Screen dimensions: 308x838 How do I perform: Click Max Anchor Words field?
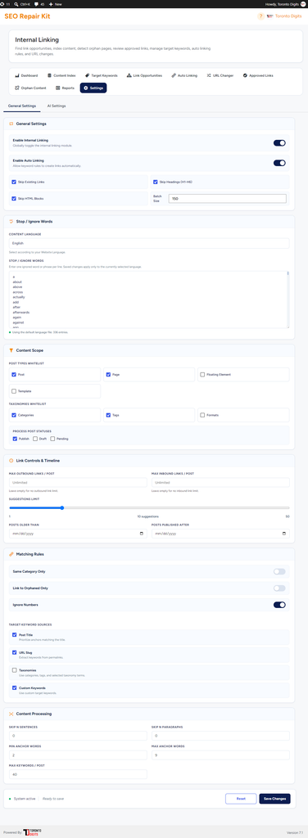[x=220, y=755]
